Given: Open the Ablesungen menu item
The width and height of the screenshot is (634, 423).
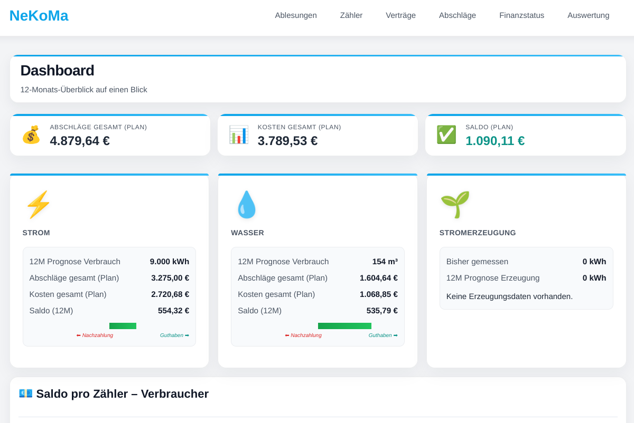Looking at the screenshot, I should click(x=296, y=15).
